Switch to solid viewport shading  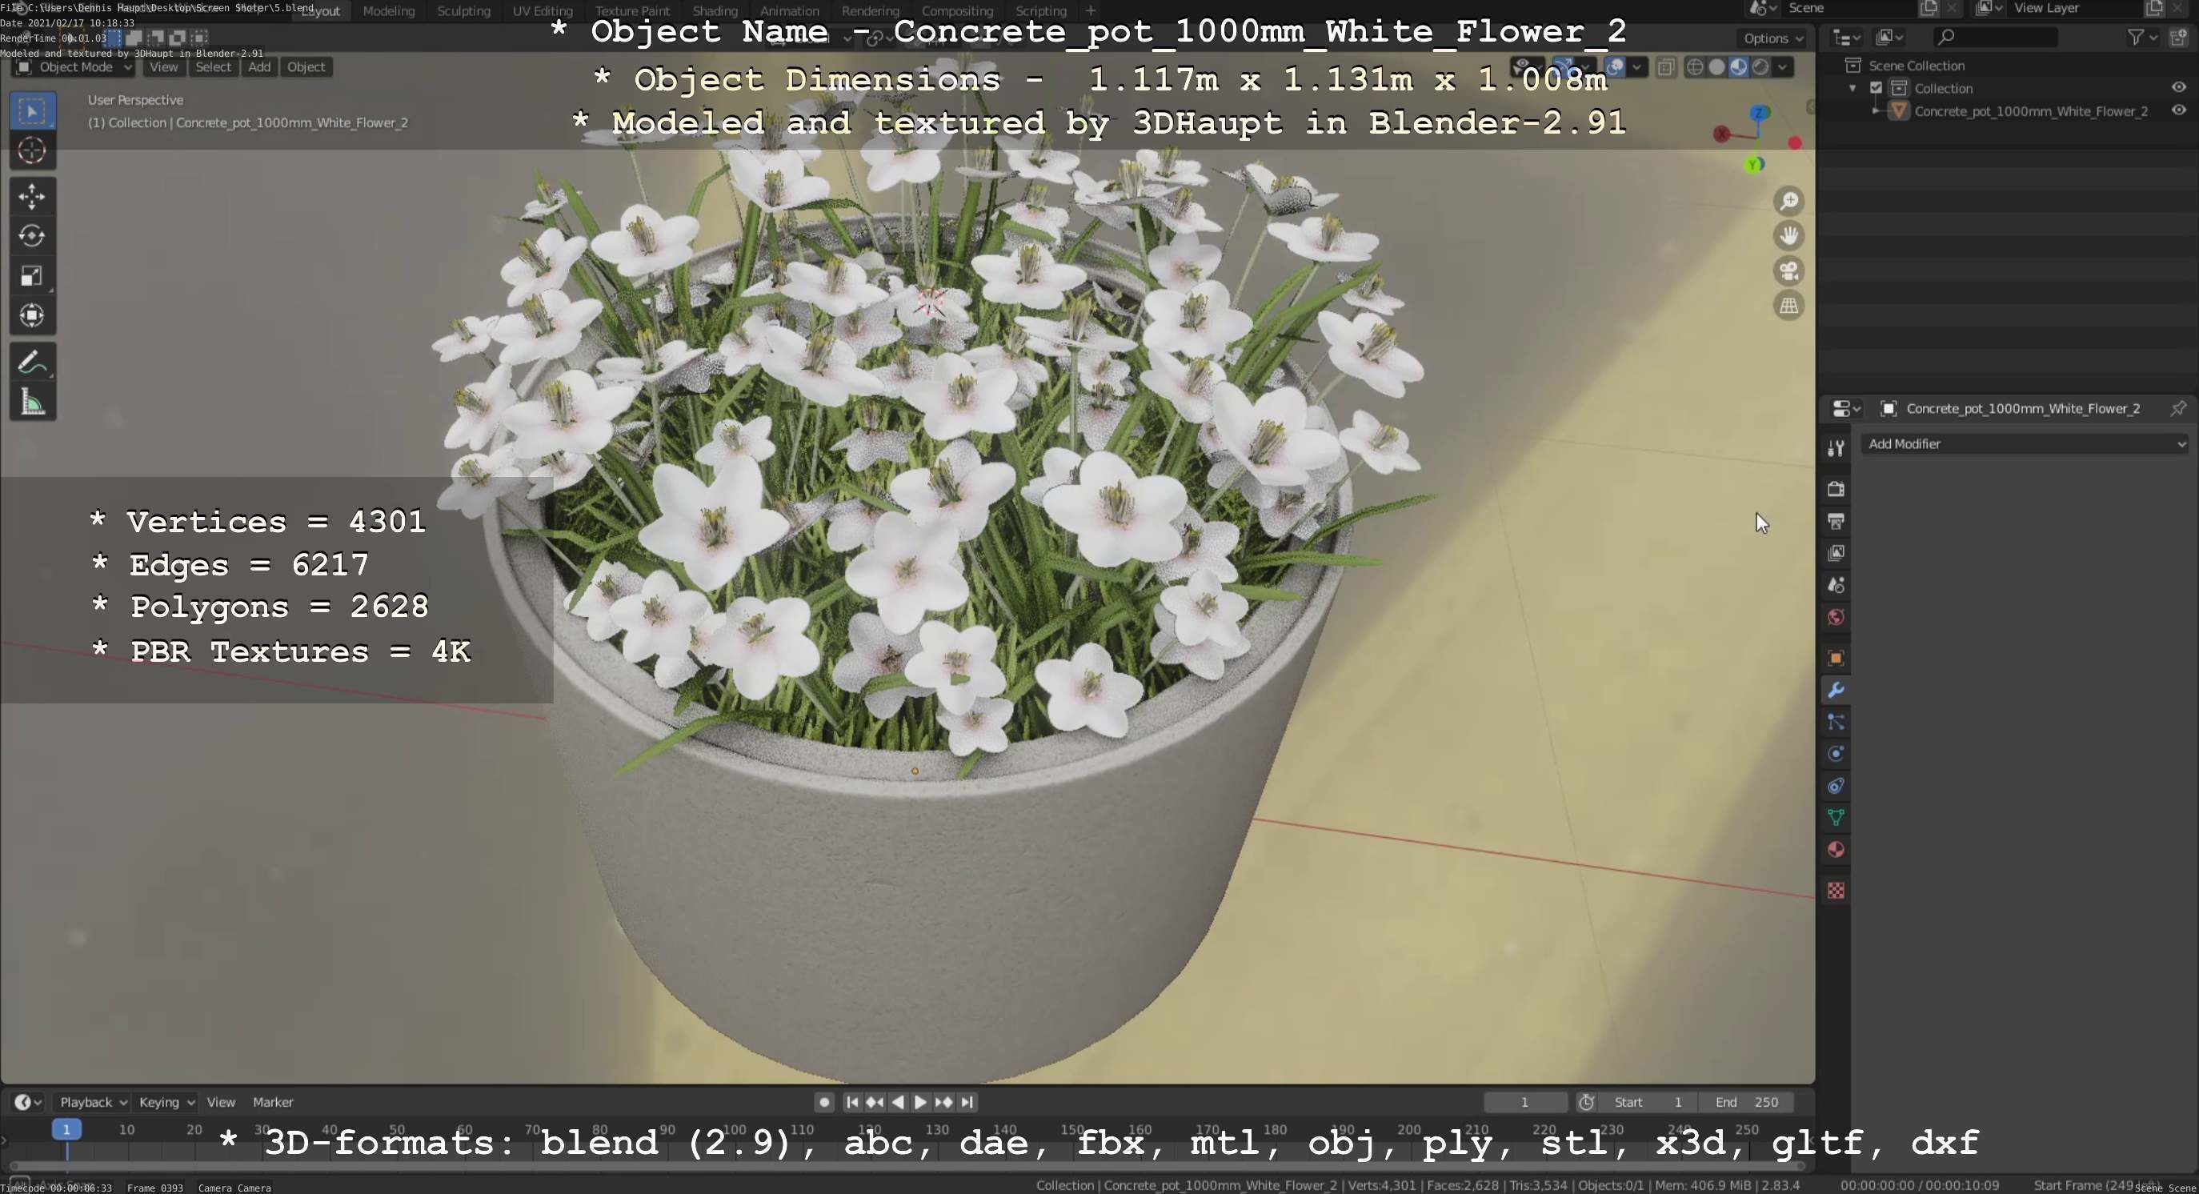point(1716,66)
